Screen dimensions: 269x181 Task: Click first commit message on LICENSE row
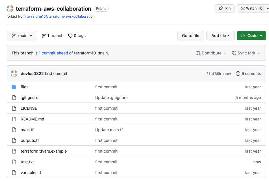[106, 108]
